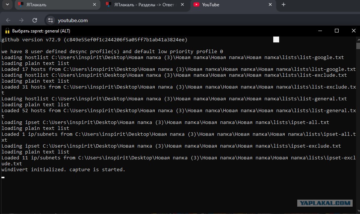The width and height of the screenshot is (360, 214).
Task: Select the YouTube browser tab
Action: tap(233, 4)
